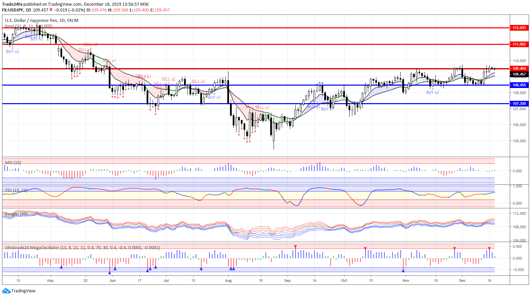531x297 pixels.
Task: Click the Sep label on the time axis
Action: tap(287, 280)
